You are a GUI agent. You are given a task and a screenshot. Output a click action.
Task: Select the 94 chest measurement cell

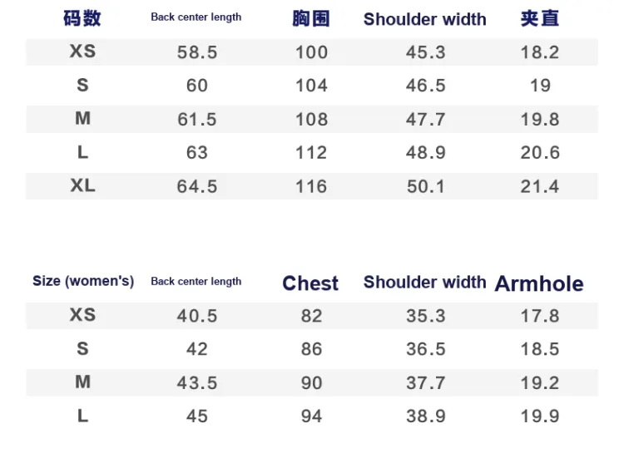coord(311,416)
